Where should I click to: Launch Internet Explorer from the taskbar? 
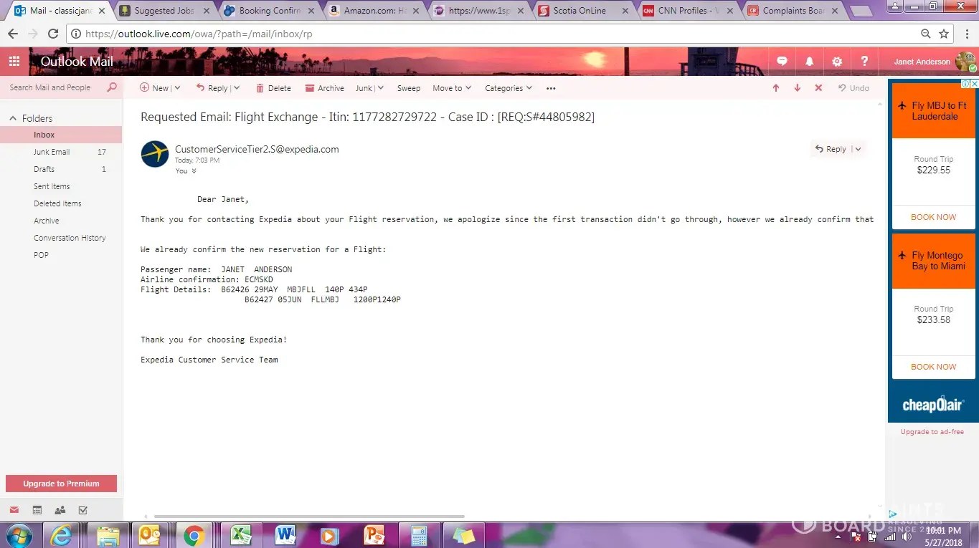point(62,535)
